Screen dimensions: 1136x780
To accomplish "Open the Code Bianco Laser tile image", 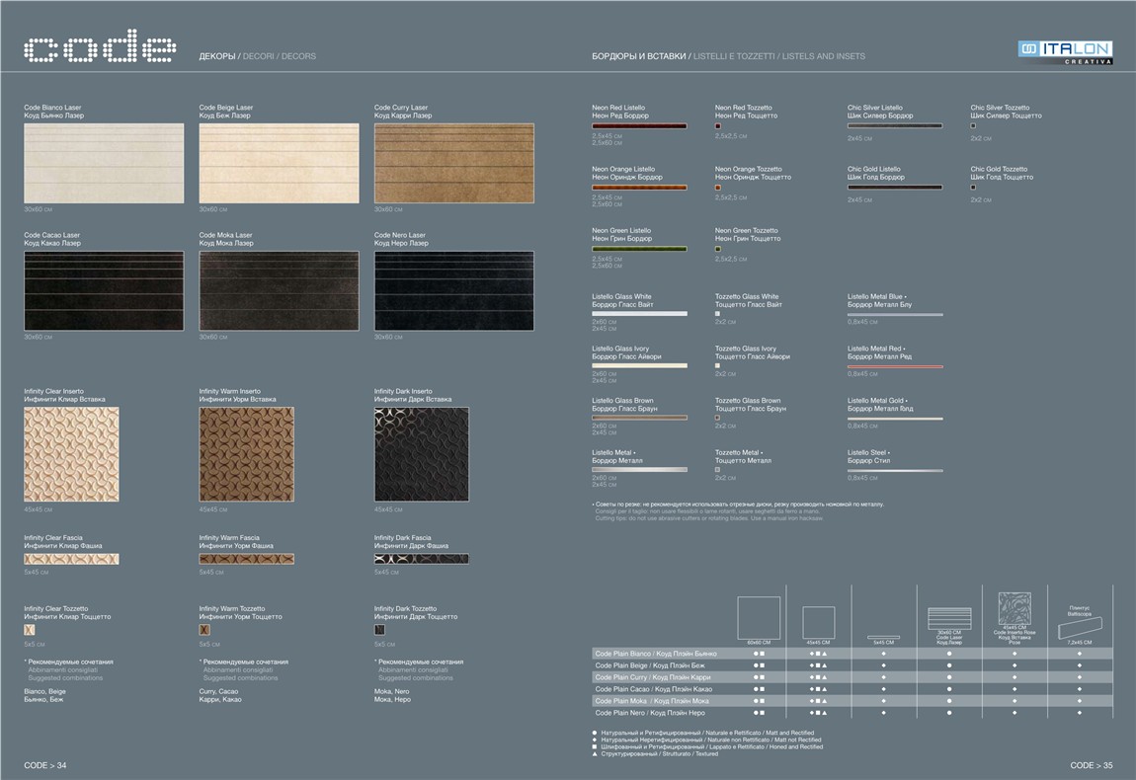I will tap(104, 163).
